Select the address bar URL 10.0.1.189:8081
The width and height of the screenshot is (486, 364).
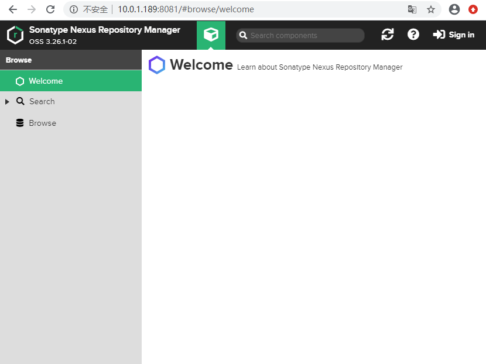point(186,9)
